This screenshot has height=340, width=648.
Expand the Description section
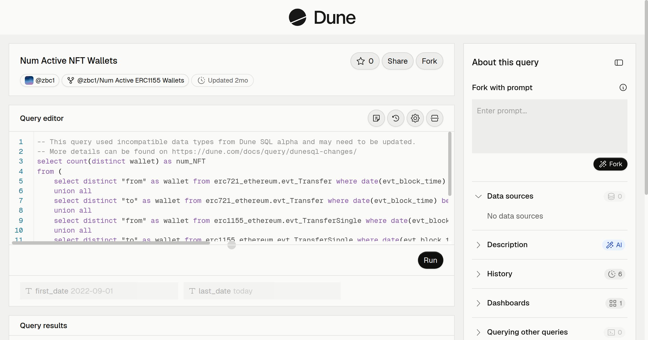[478, 245]
